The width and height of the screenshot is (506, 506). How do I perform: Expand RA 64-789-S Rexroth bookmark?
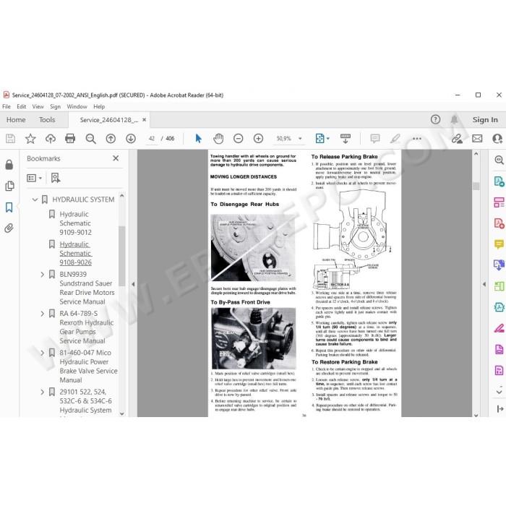pyautogui.click(x=42, y=314)
